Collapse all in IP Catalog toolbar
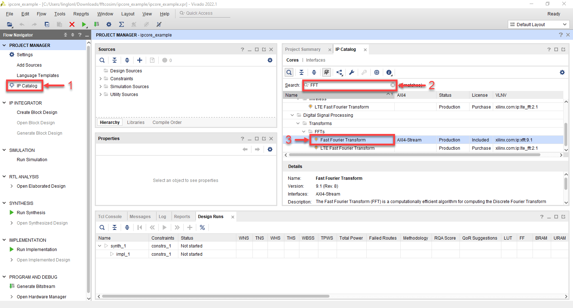The width and height of the screenshot is (573, 308). pyautogui.click(x=302, y=72)
